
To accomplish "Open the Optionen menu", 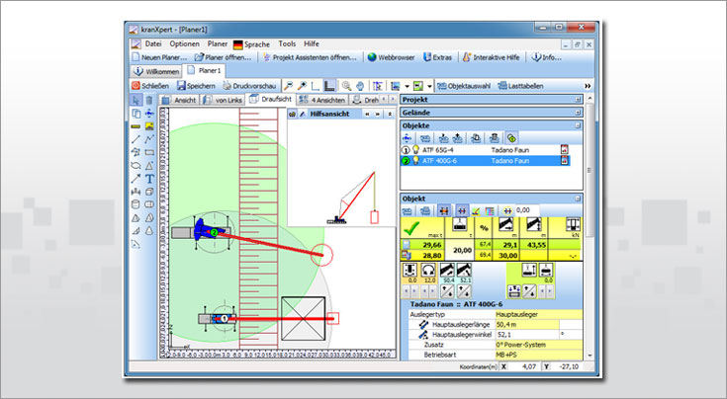I will pos(185,44).
